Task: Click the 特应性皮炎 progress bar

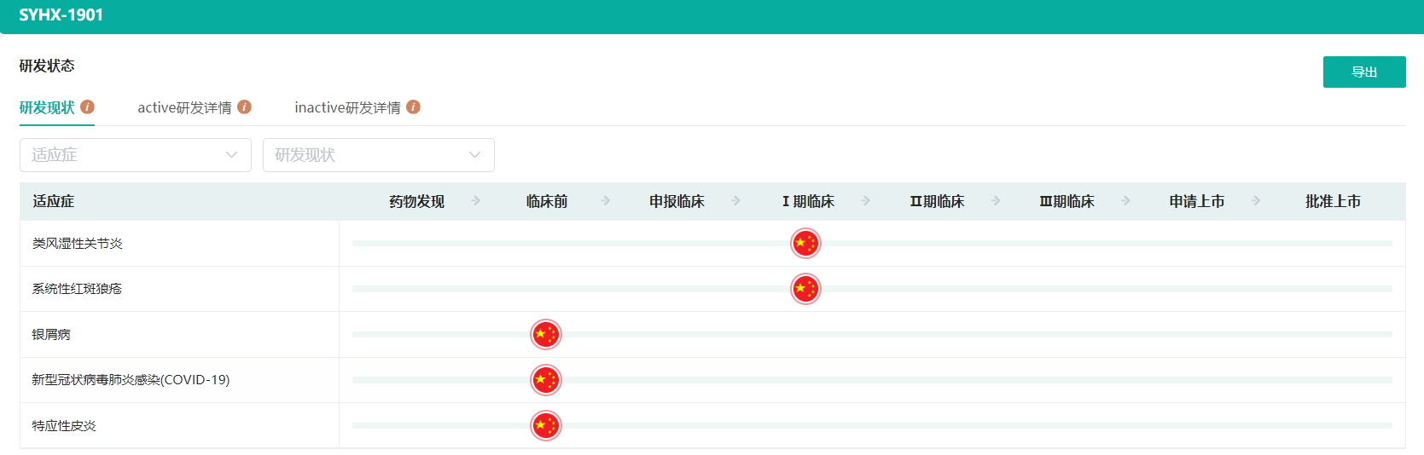Action: tap(872, 425)
